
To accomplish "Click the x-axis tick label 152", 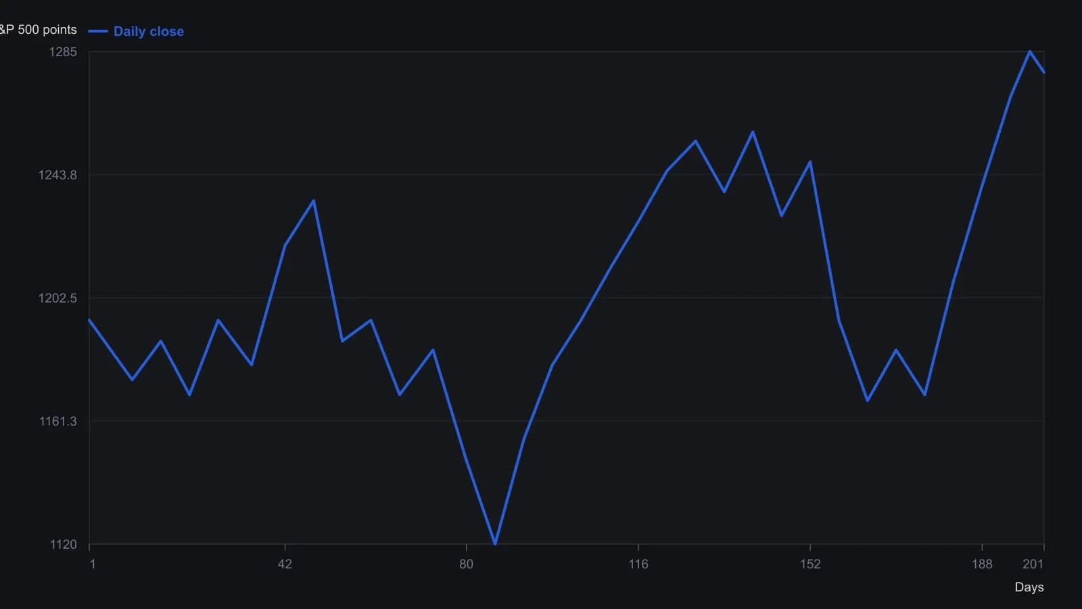I will pyautogui.click(x=810, y=564).
